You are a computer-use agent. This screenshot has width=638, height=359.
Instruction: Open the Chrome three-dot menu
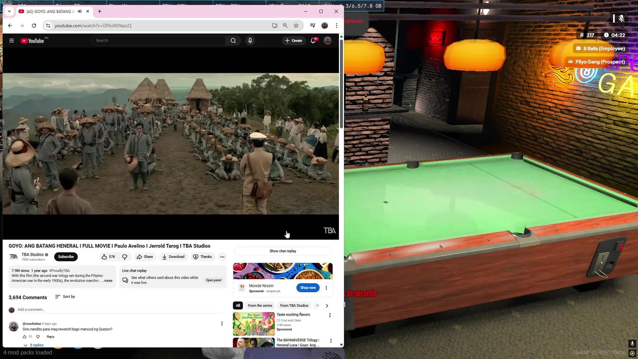point(336,25)
